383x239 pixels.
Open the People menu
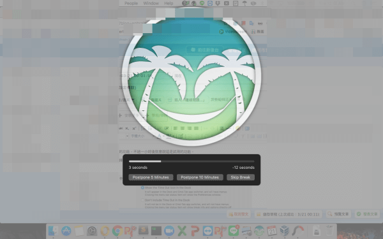pyautogui.click(x=131, y=3)
